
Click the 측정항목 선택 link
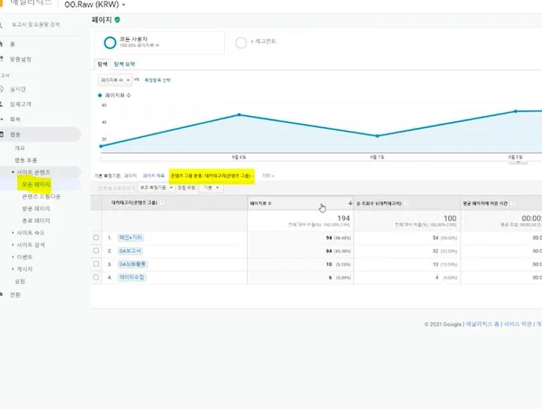157,80
